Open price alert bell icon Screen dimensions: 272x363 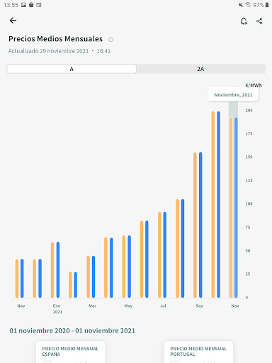[x=244, y=21]
